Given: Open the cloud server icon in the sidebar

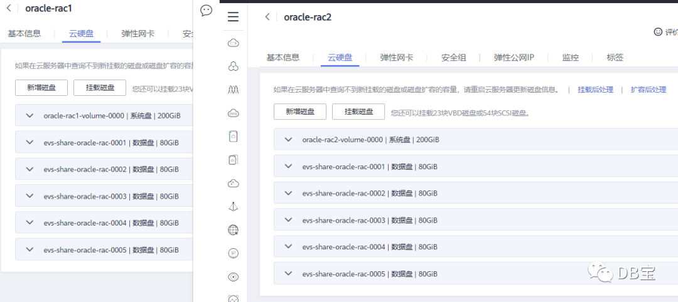Looking at the screenshot, I should pos(233,43).
